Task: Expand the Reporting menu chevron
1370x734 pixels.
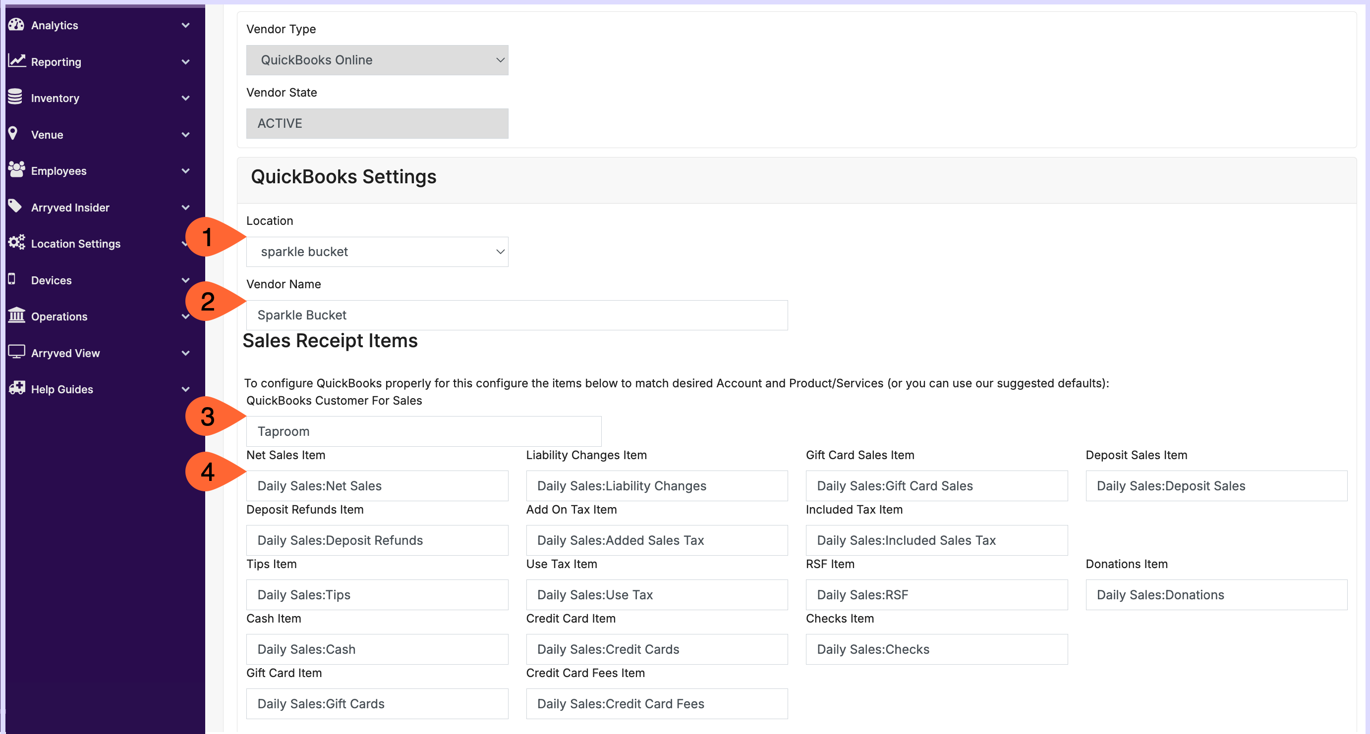Action: (x=185, y=61)
